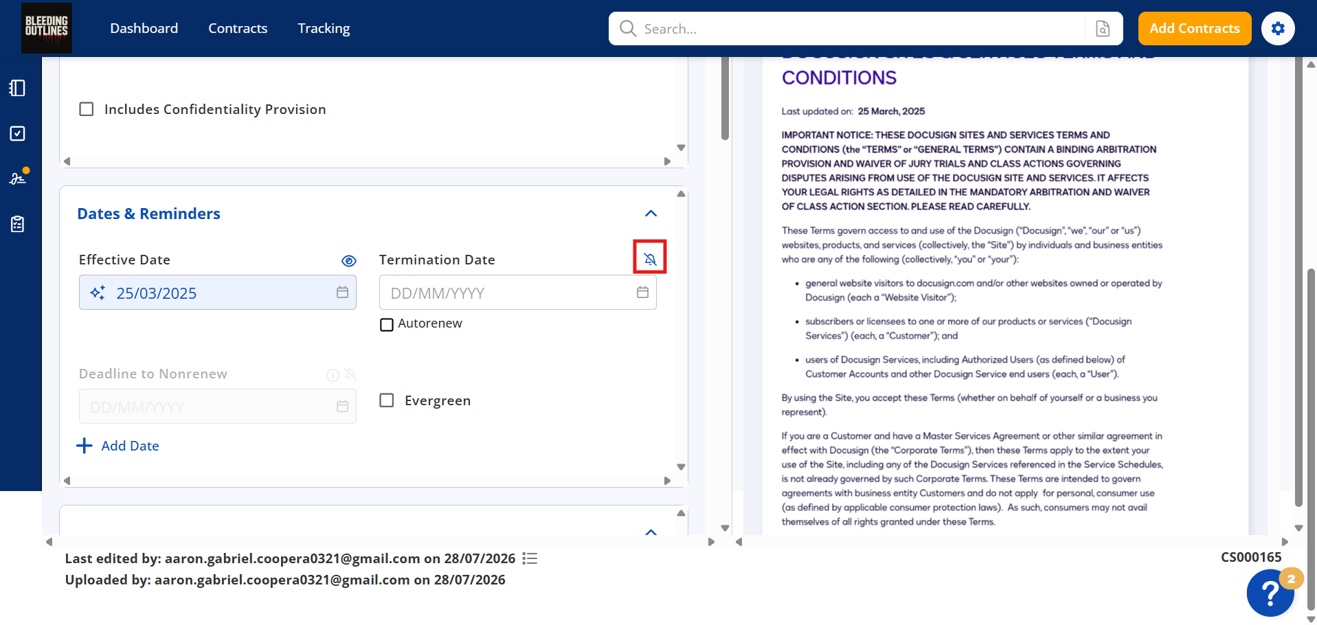The height and width of the screenshot is (625, 1317).
Task: Tick the Evergreen checkbox
Action: [387, 400]
